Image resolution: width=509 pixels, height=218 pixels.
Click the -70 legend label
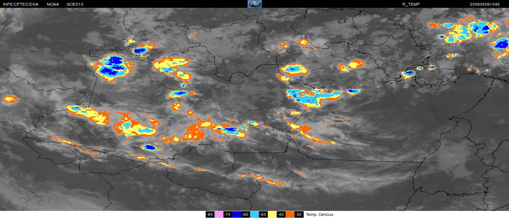tap(228, 214)
